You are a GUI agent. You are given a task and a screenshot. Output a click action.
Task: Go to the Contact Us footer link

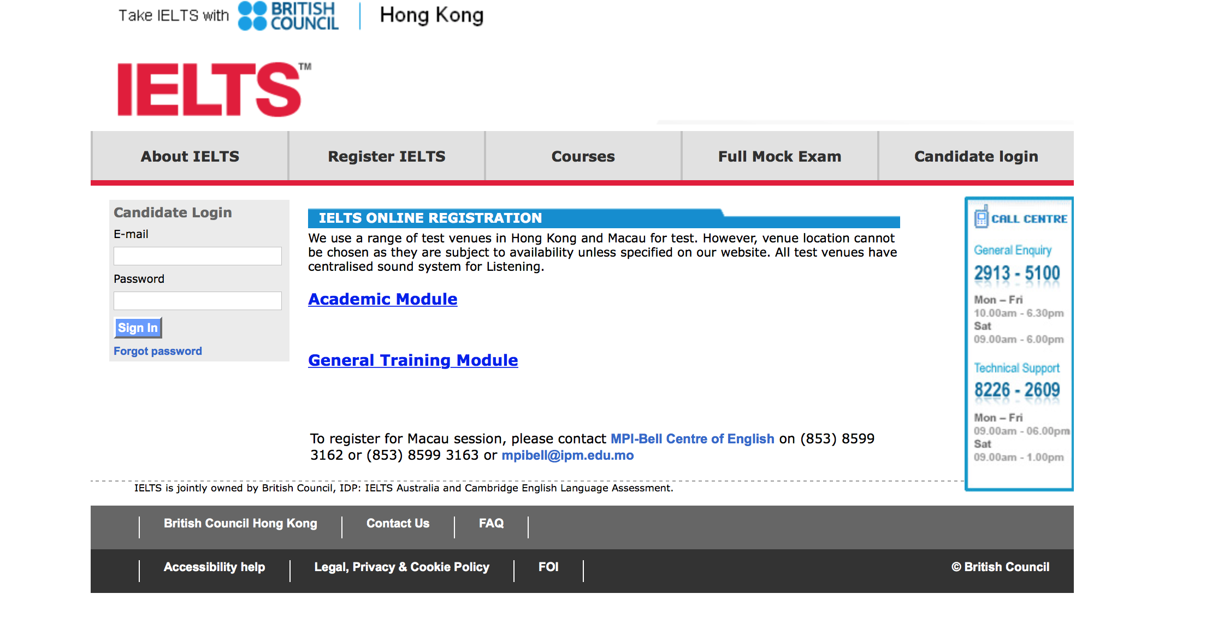[x=398, y=523]
